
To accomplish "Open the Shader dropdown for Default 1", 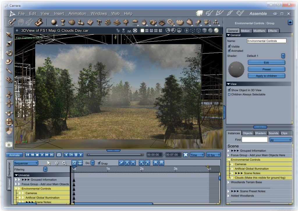I will (x=283, y=56).
